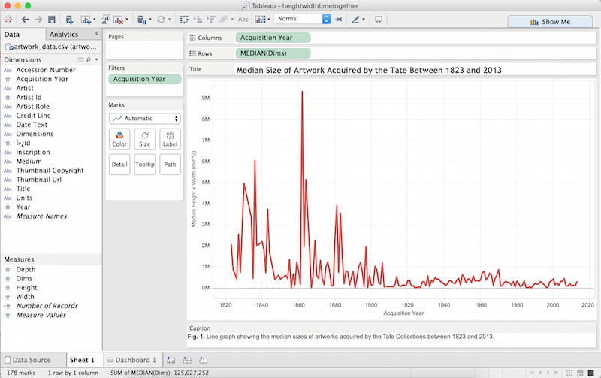Switch to Dashboard 1 tab

point(131,360)
